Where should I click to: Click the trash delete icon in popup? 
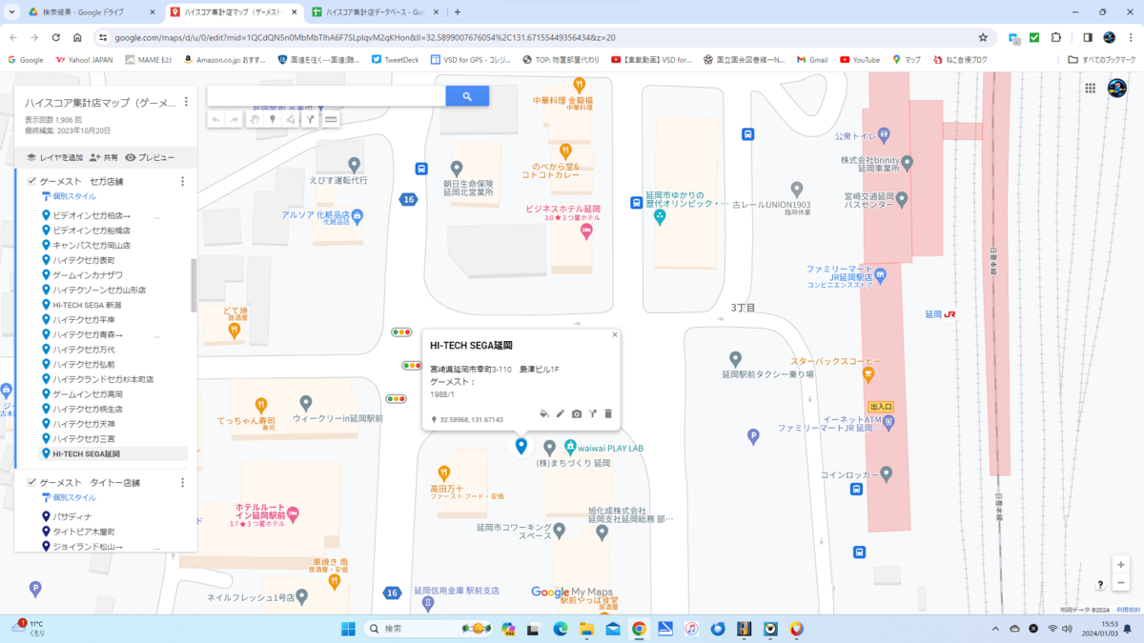coord(608,414)
